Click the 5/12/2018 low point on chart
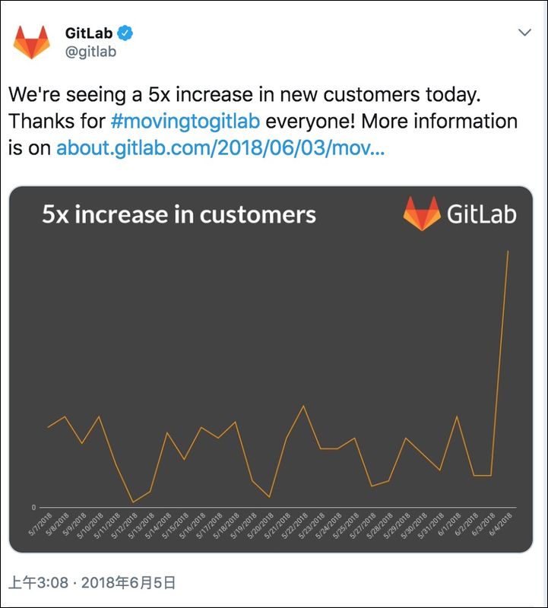The width and height of the screenshot is (548, 608). tap(133, 502)
